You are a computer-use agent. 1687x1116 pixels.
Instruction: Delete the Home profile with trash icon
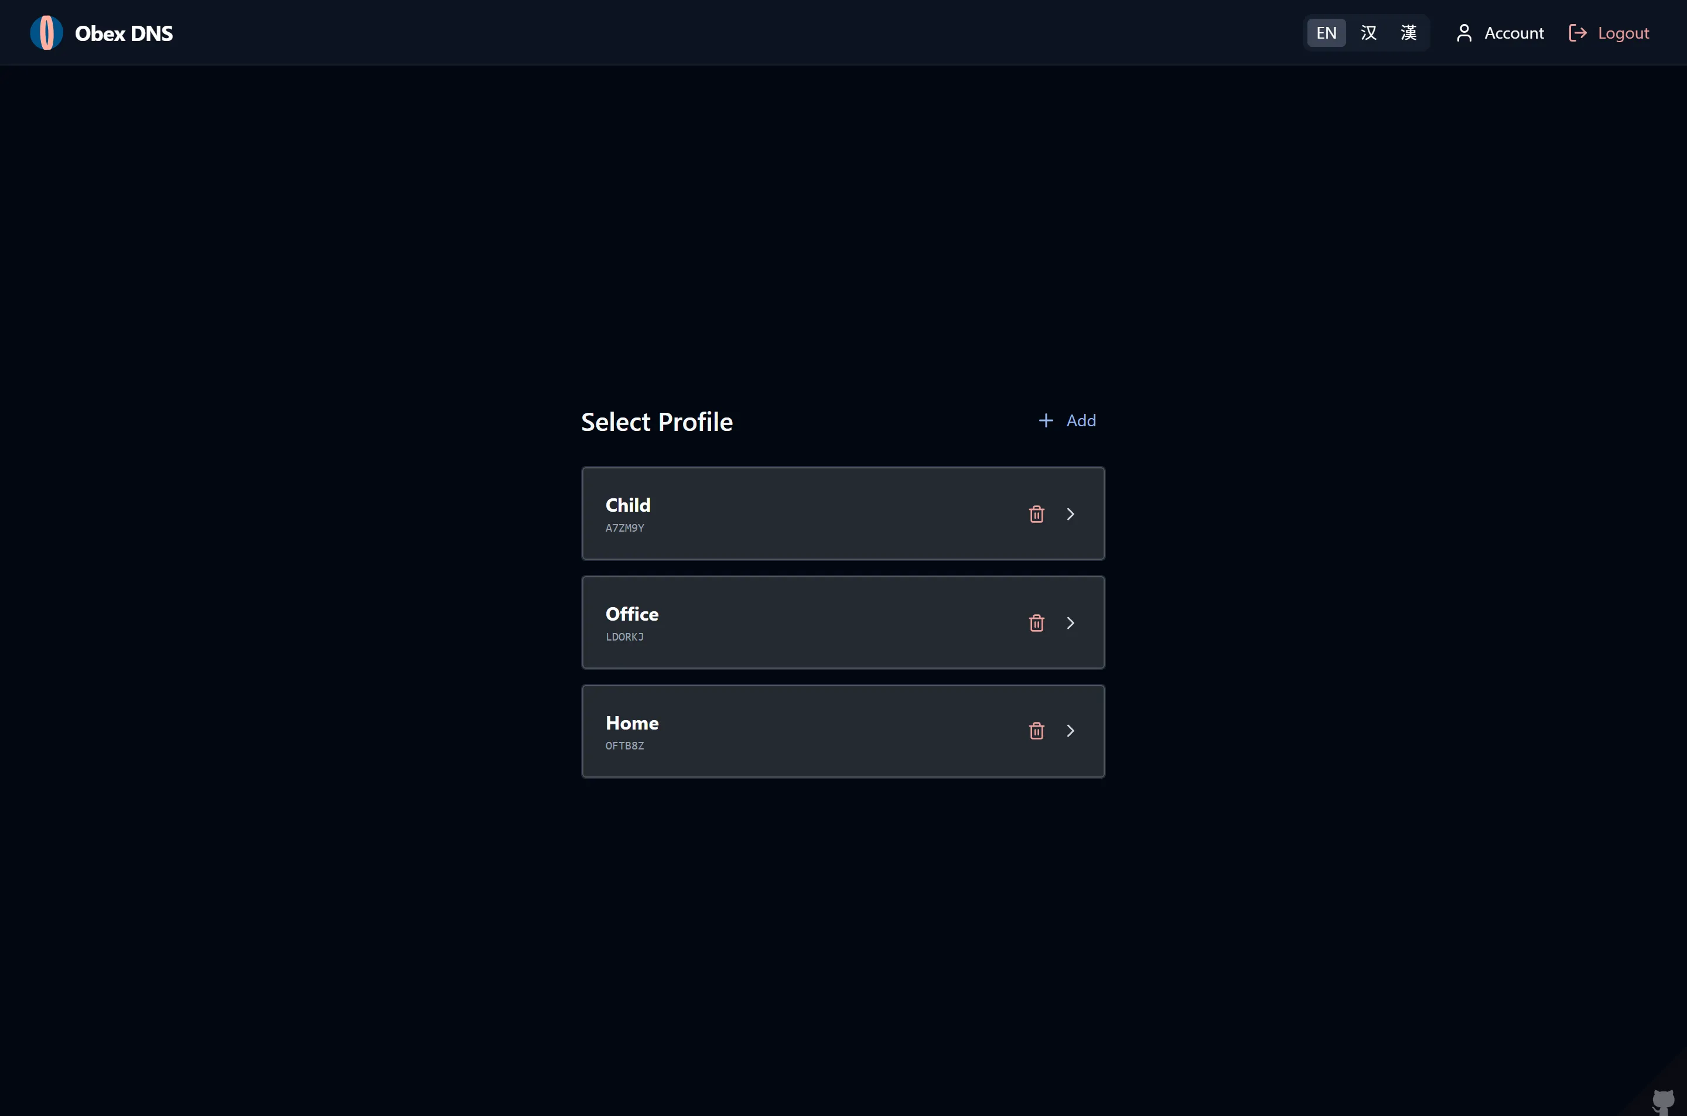tap(1036, 731)
